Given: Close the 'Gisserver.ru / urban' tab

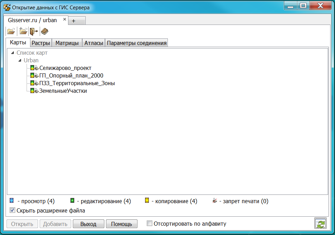Looking at the screenshot, I should [64, 19].
